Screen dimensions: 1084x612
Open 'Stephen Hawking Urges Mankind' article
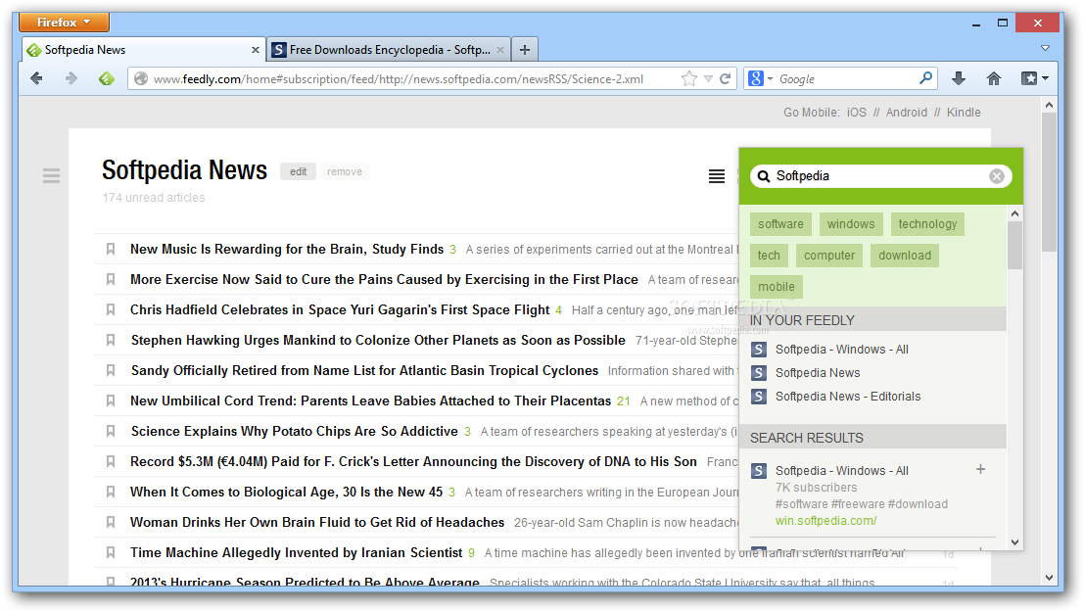click(x=378, y=340)
